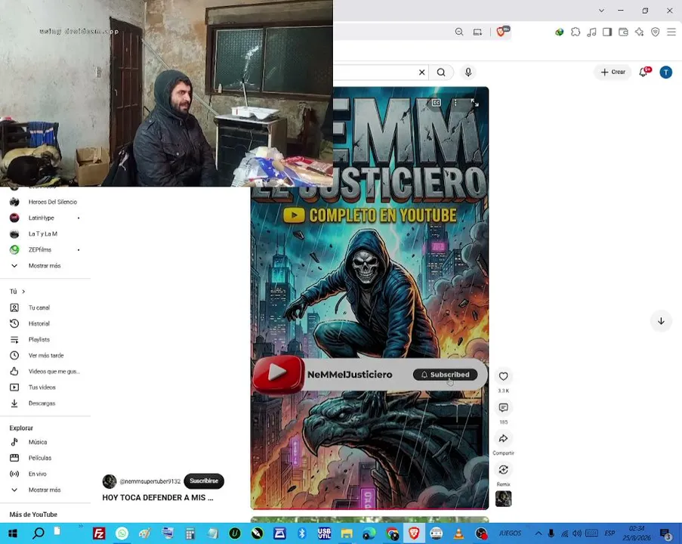The image size is (682, 544).
Task: Click the install app icon in address bar
Action: 477,32
